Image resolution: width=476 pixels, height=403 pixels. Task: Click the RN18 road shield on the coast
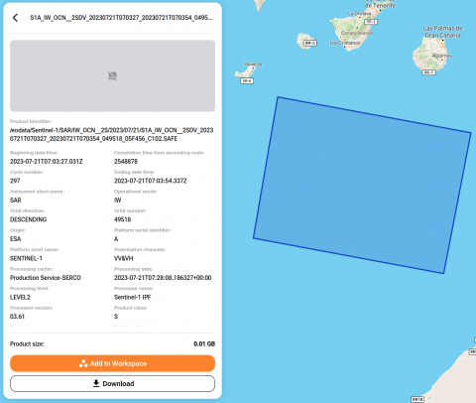click(x=417, y=399)
